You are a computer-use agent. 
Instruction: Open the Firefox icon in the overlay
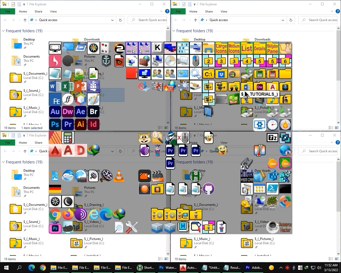coord(68,214)
